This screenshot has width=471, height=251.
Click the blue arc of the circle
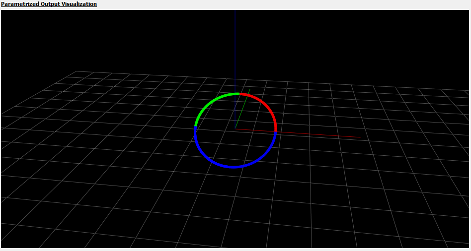[x=233, y=167]
